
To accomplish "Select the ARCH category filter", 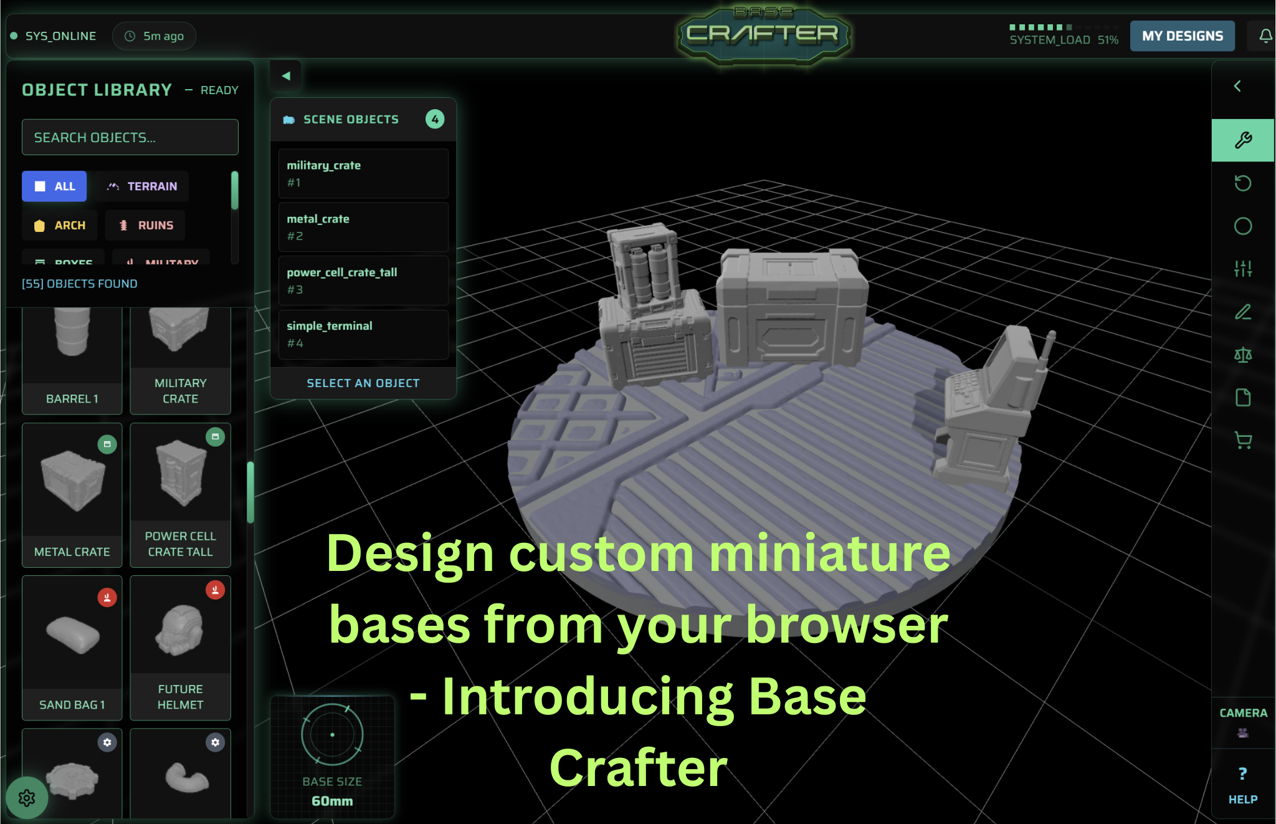I will point(60,226).
